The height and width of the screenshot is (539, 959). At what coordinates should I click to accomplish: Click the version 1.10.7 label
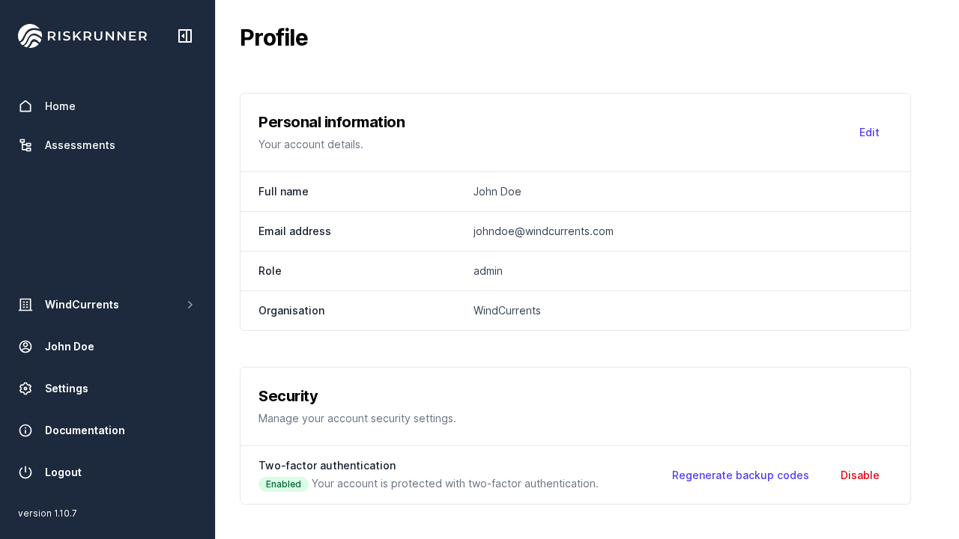click(x=47, y=514)
